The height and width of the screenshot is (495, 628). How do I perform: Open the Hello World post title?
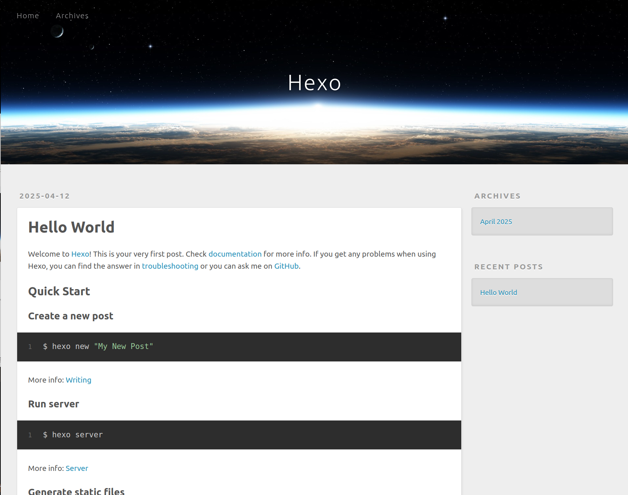tap(71, 227)
